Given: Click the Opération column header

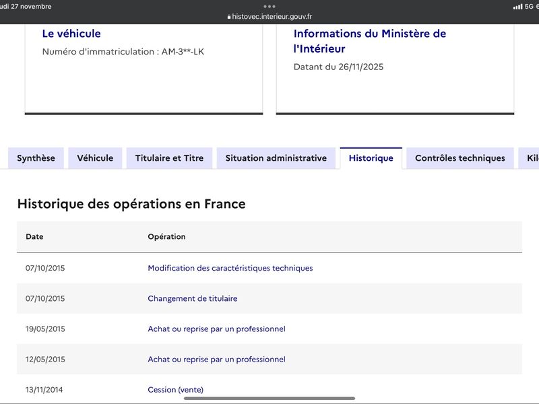Looking at the screenshot, I should (x=166, y=237).
